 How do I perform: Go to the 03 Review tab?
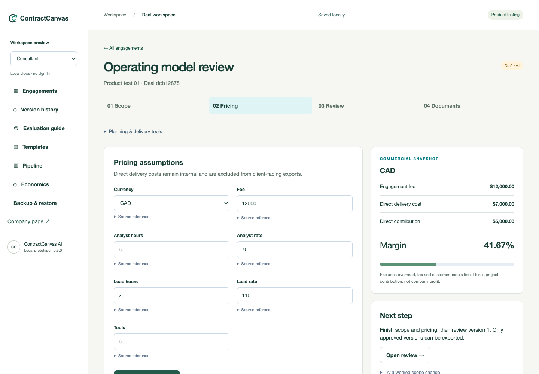pyautogui.click(x=366, y=106)
